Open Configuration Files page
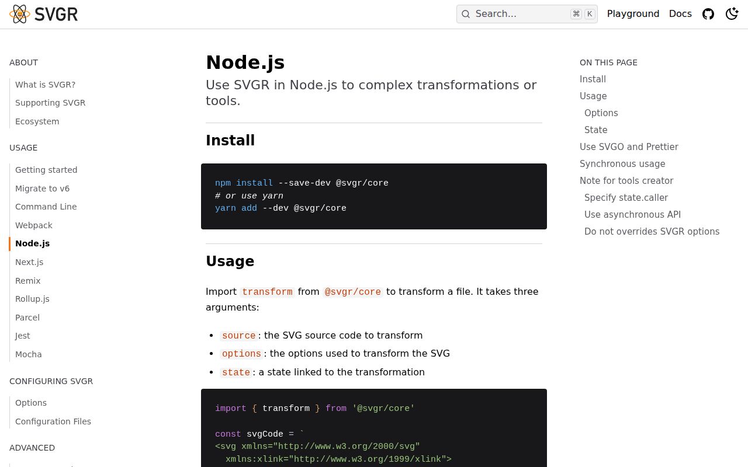The height and width of the screenshot is (467, 748). 53,421
